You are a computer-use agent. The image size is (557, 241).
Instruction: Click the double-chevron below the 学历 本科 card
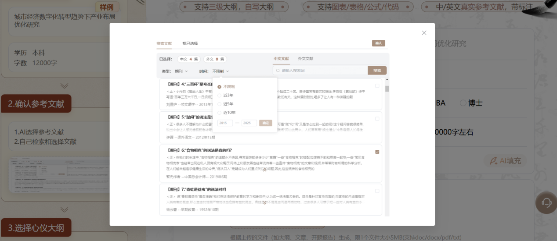(x=65, y=86)
